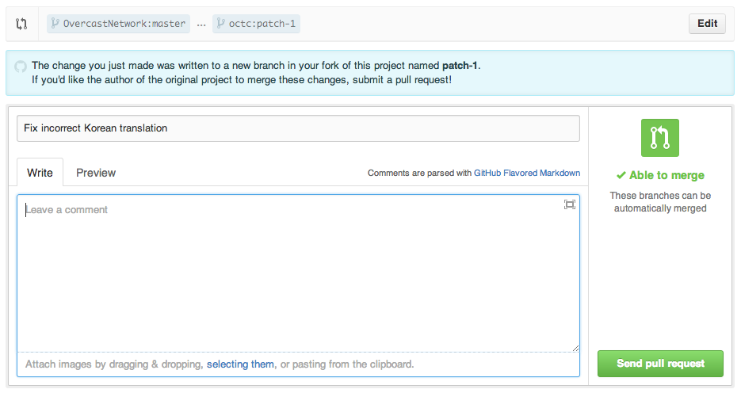Select the octc:patch-1 head branch label
The width and height of the screenshot is (741, 393).
click(262, 24)
